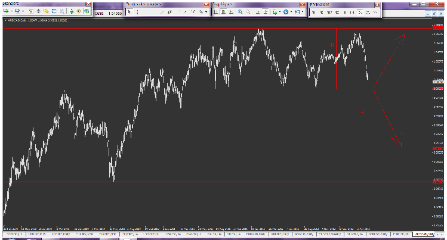Click the AUDCAD,Daily chart title label
Viewport: 447px width, 240px height.
(x=17, y=20)
